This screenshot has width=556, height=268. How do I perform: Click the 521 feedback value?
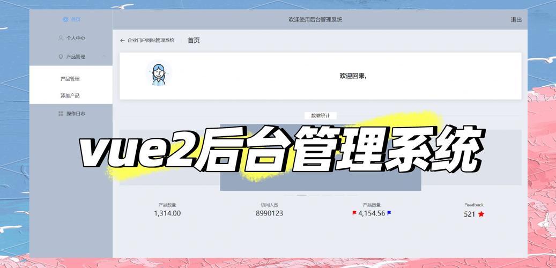pyautogui.click(x=469, y=214)
